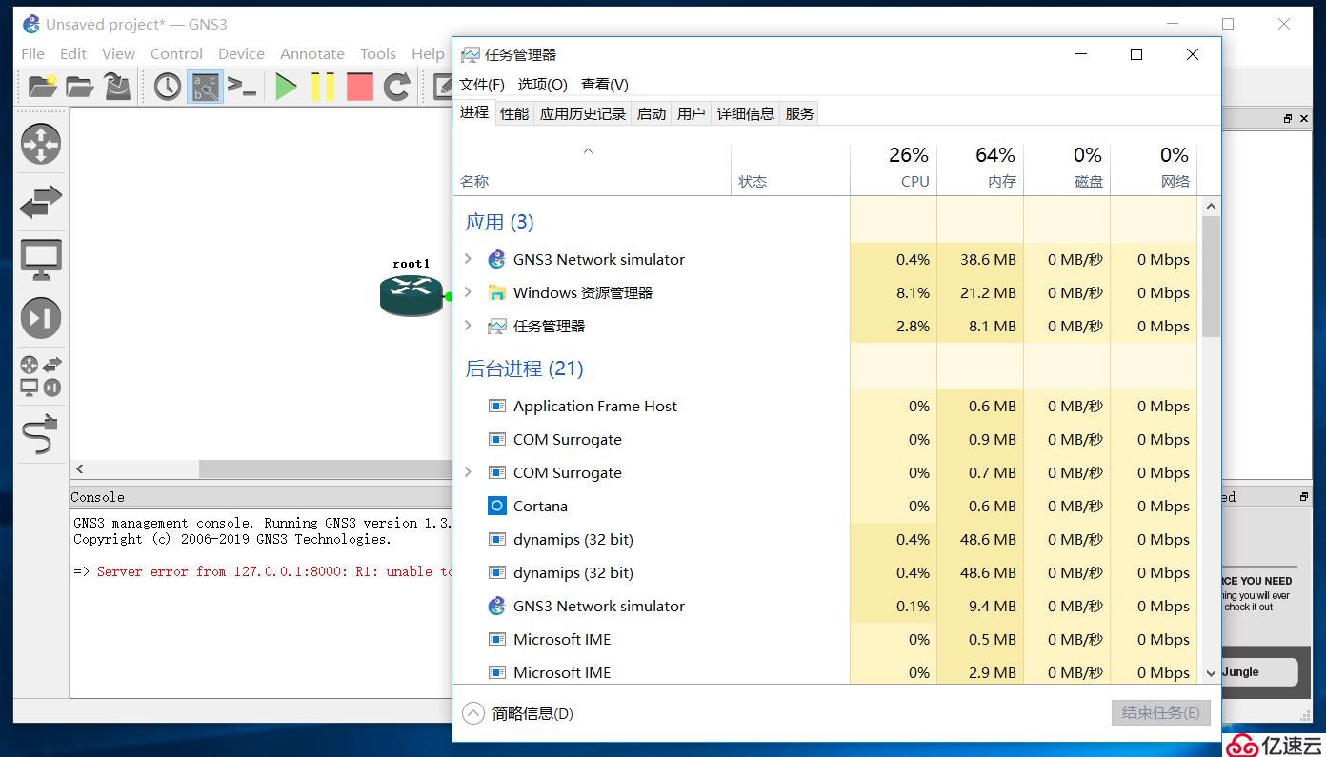Click scroll-up arrow in process list
1326x757 pixels.
click(x=1211, y=207)
